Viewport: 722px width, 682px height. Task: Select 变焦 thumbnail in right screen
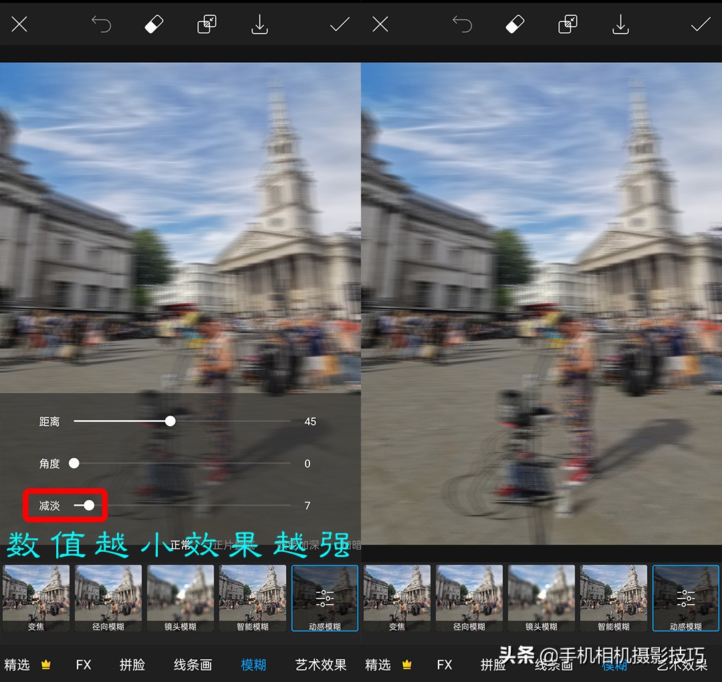(x=397, y=599)
